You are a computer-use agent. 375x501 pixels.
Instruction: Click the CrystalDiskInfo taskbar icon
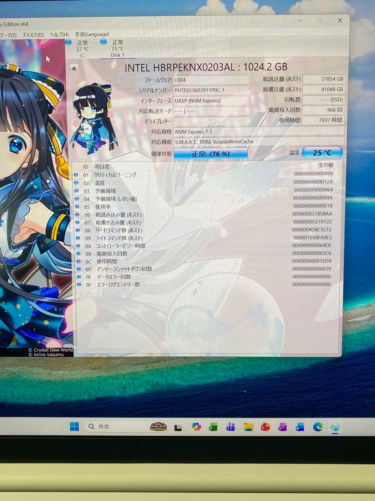(335, 428)
